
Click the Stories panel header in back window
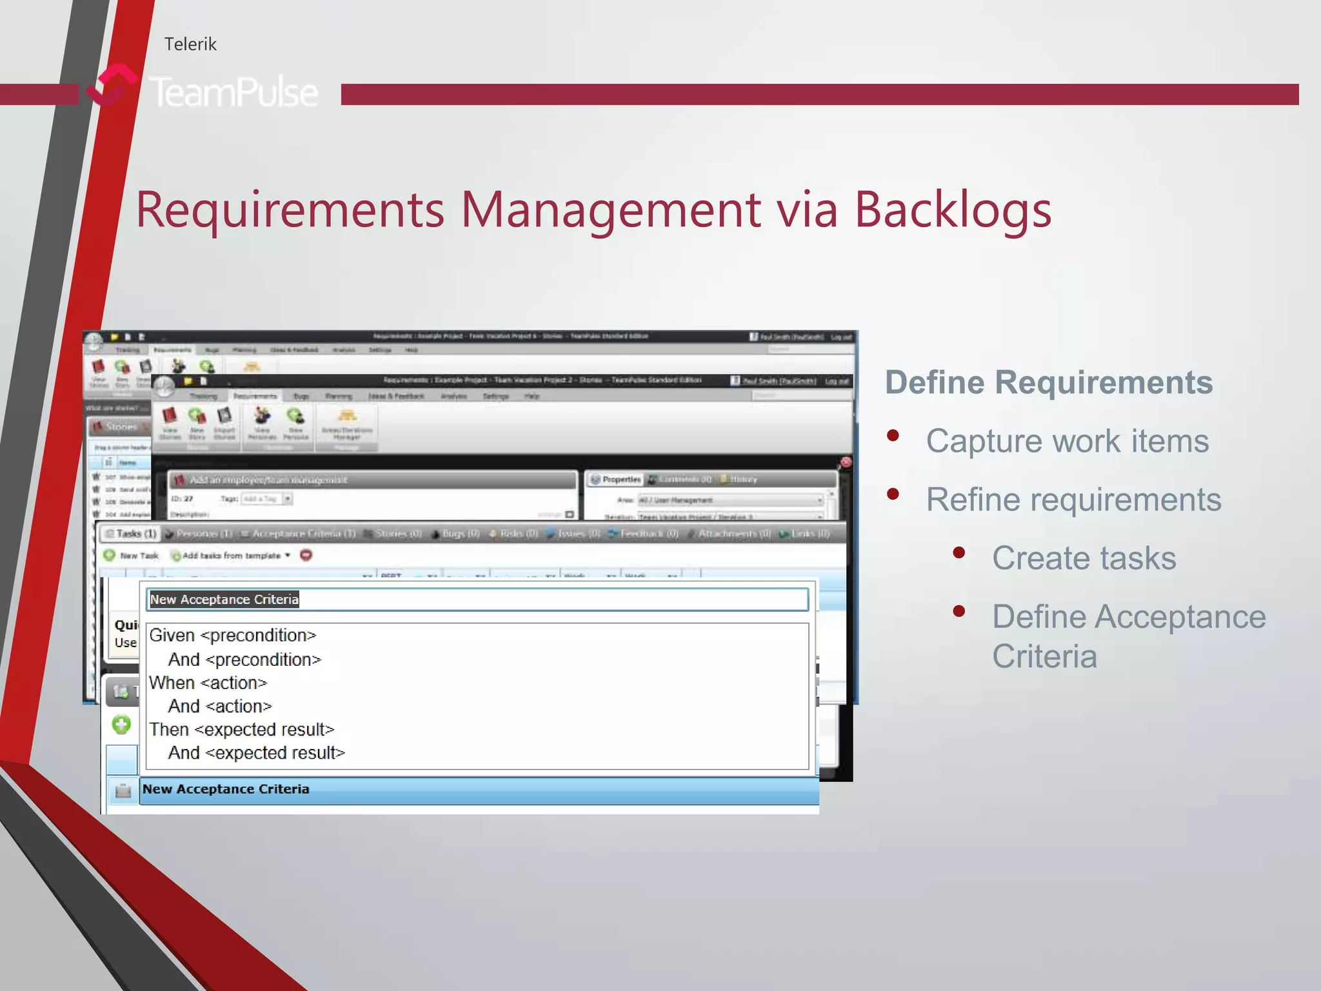coord(119,426)
